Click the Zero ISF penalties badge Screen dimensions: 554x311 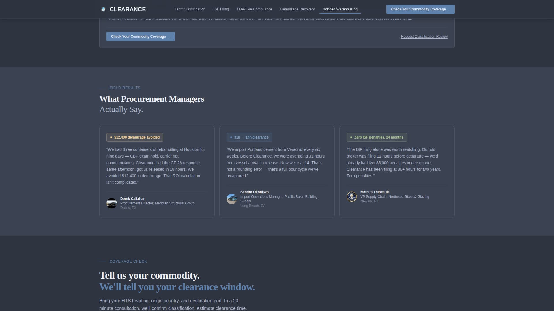click(x=377, y=137)
